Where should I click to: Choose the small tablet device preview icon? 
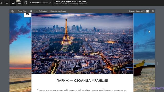pos(7,3)
